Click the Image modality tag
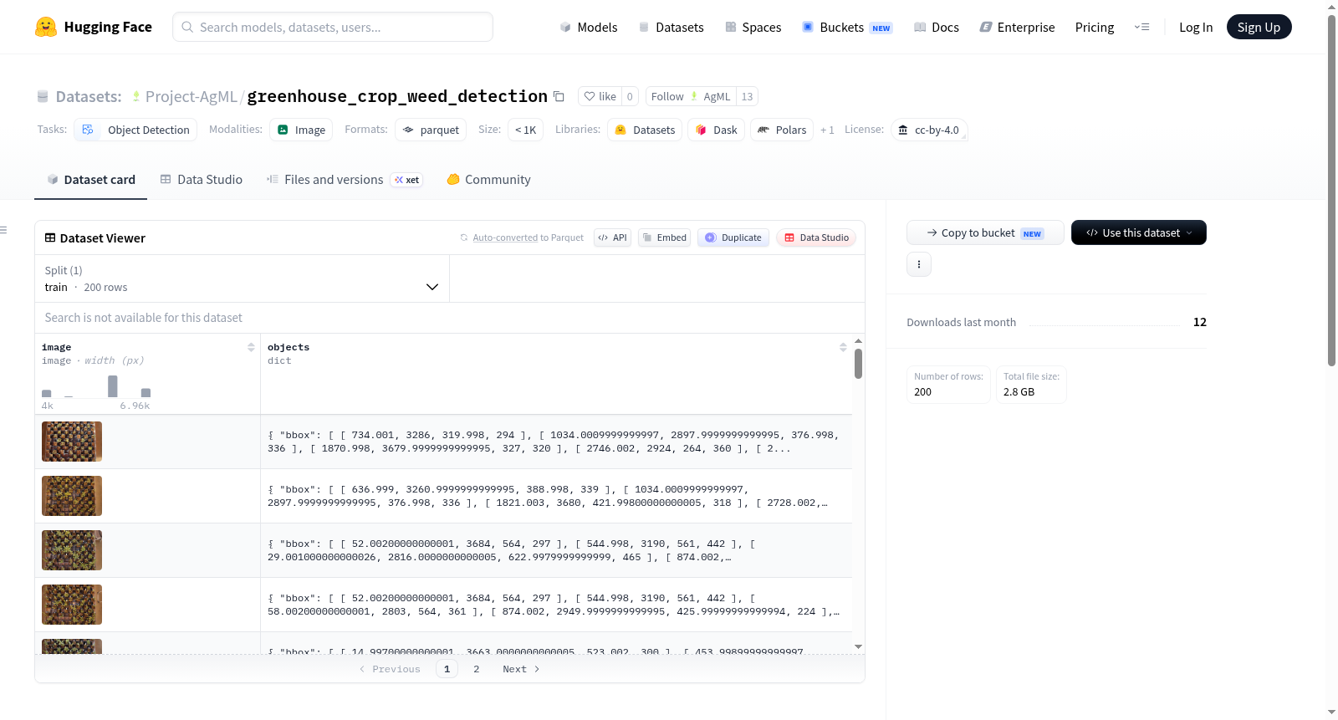 pos(301,130)
